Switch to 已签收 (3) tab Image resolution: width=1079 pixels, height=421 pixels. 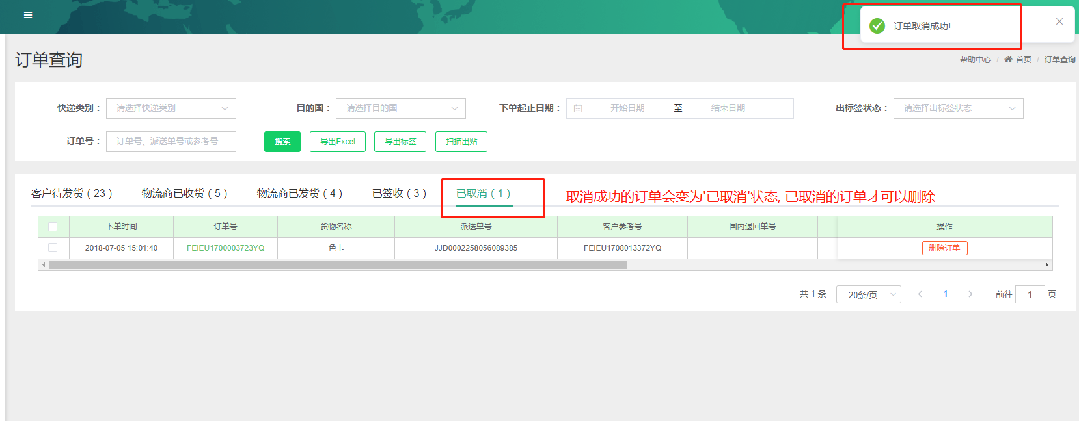tap(399, 193)
